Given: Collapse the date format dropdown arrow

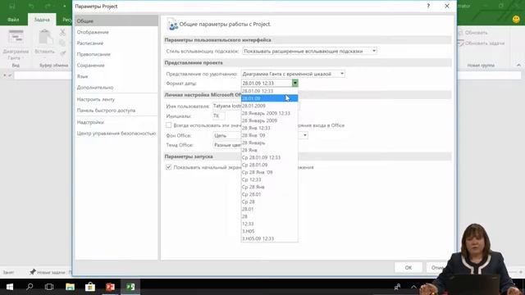Looking at the screenshot, I should tap(294, 83).
